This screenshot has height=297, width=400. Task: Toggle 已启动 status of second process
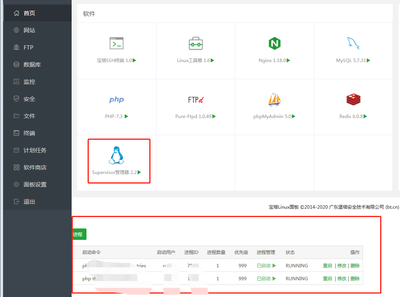[x=266, y=279]
